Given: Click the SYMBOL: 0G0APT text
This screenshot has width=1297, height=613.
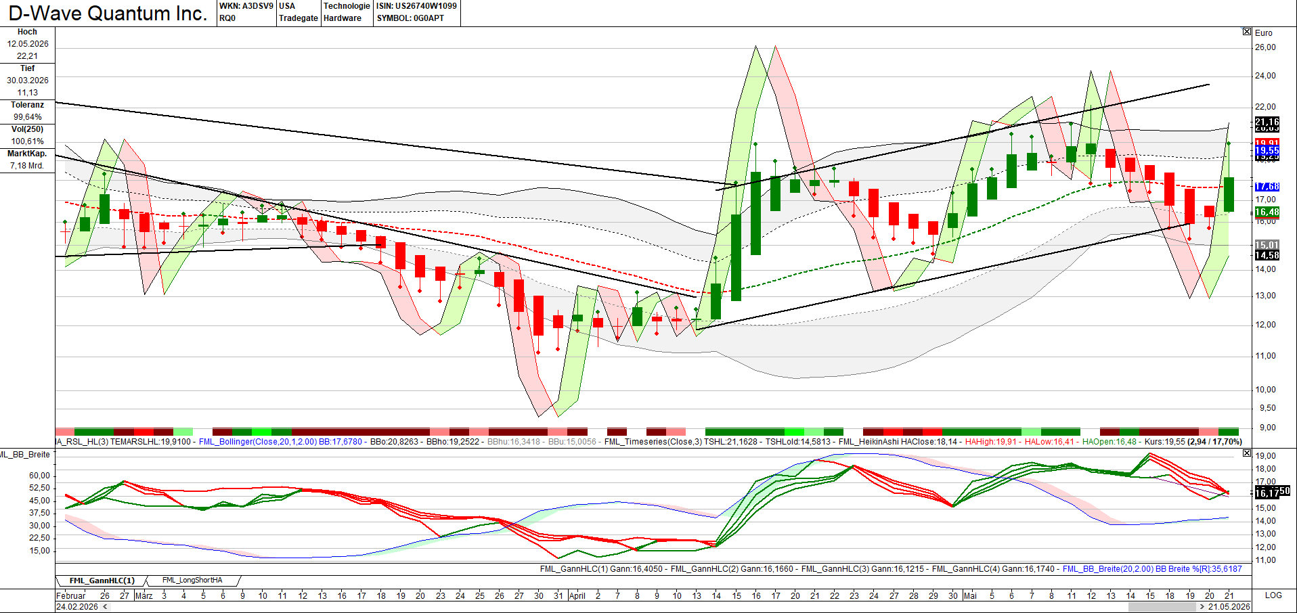Looking at the screenshot, I should (x=410, y=18).
